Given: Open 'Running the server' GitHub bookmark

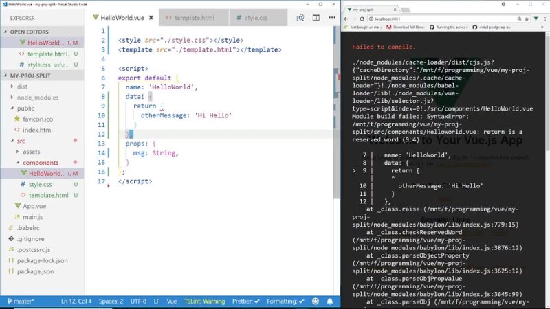Looking at the screenshot, I should (449, 27).
